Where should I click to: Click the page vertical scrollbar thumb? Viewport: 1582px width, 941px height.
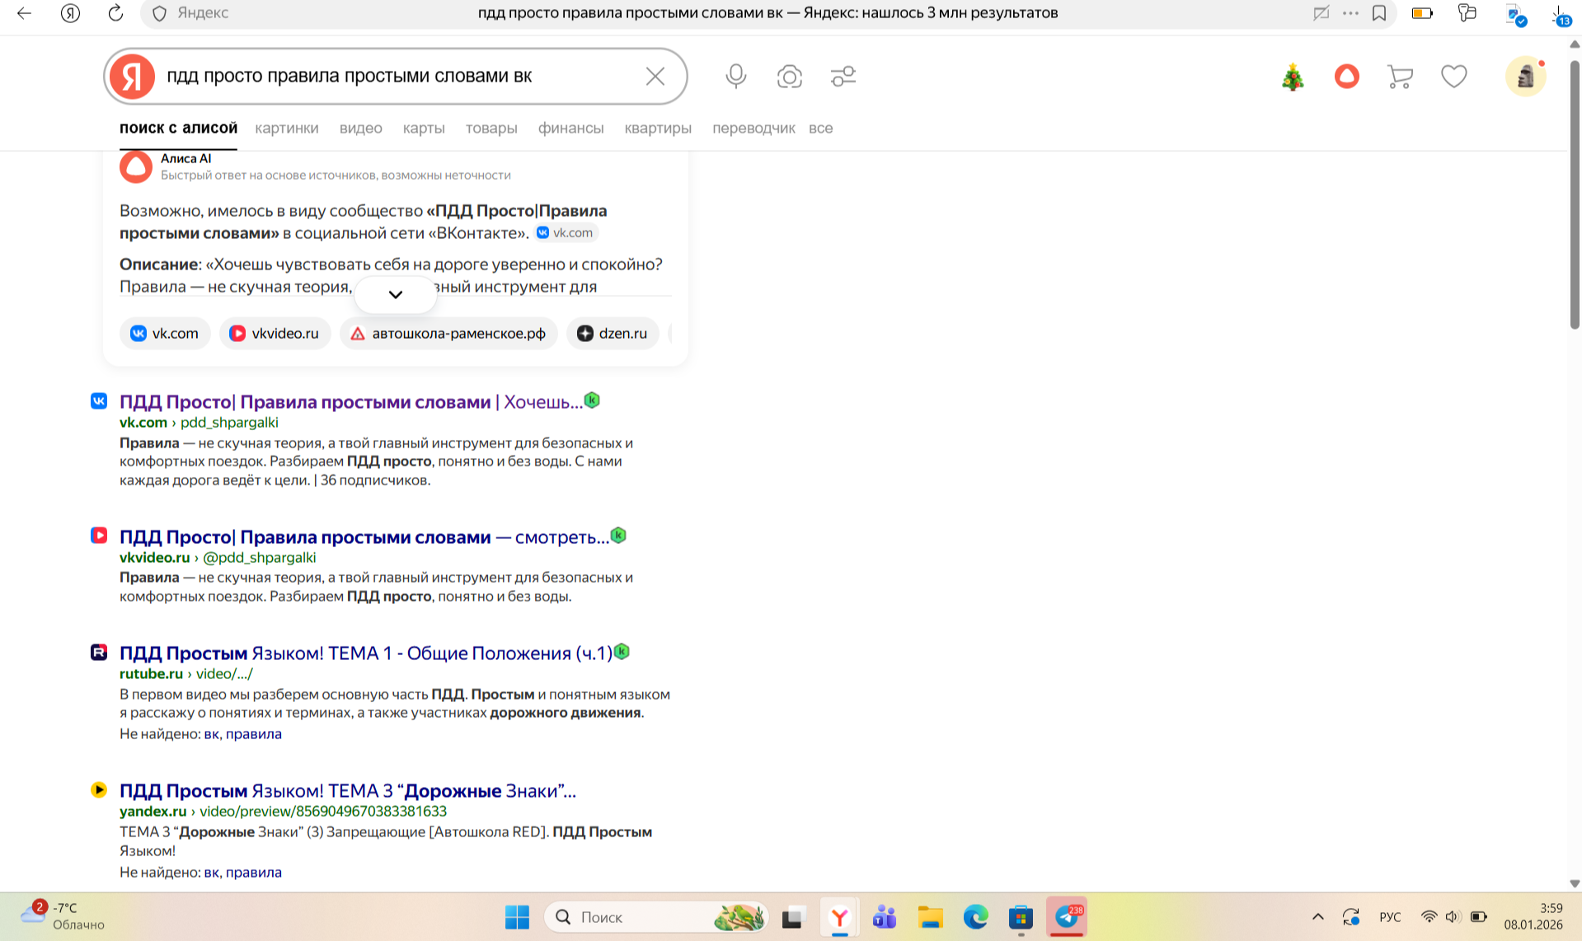[1575, 194]
